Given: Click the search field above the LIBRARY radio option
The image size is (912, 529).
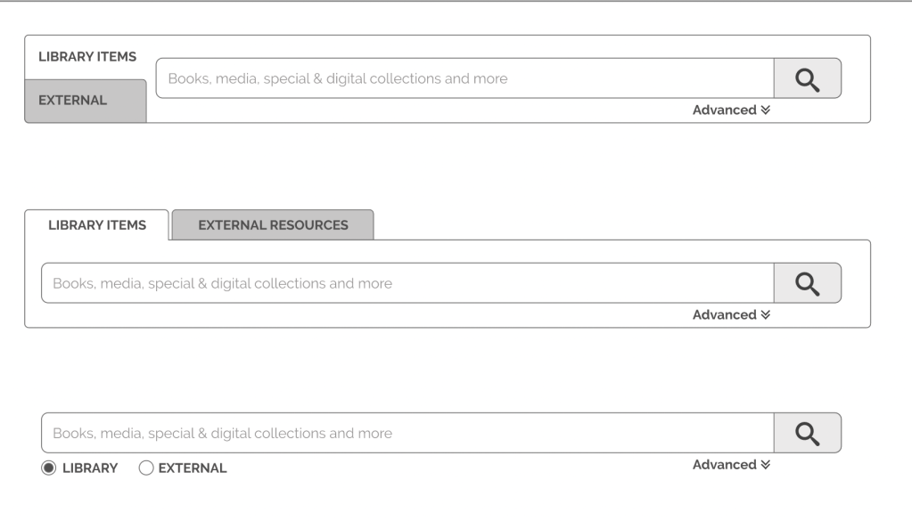Looking at the screenshot, I should [x=407, y=433].
